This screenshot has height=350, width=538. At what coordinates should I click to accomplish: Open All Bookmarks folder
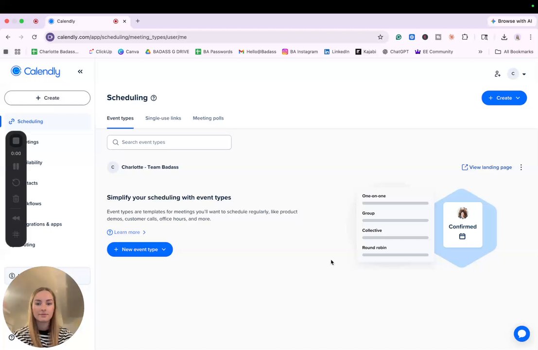[514, 52]
